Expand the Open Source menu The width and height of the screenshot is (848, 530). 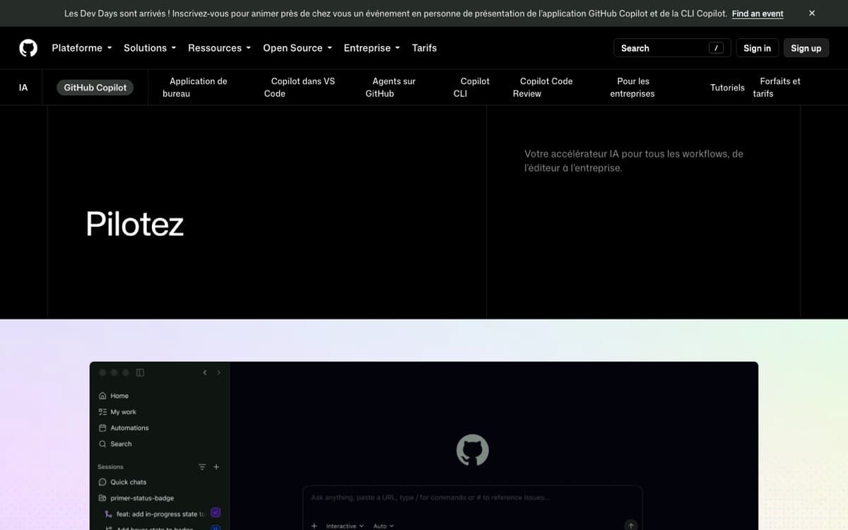298,48
